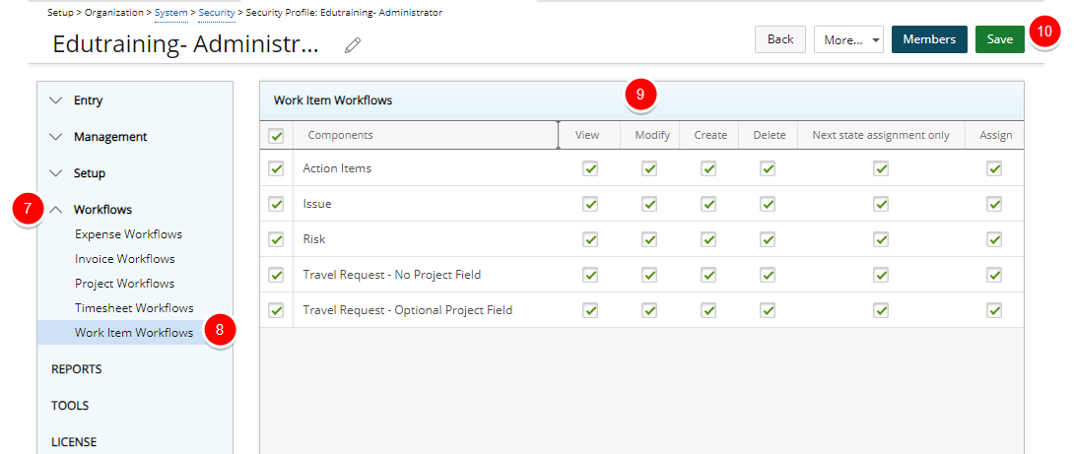Uncheck View permission for Issue

[590, 204]
